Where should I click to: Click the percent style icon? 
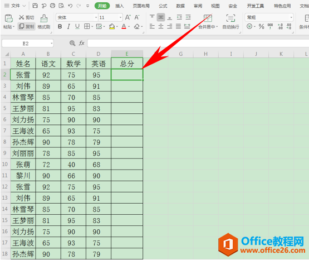261,26
